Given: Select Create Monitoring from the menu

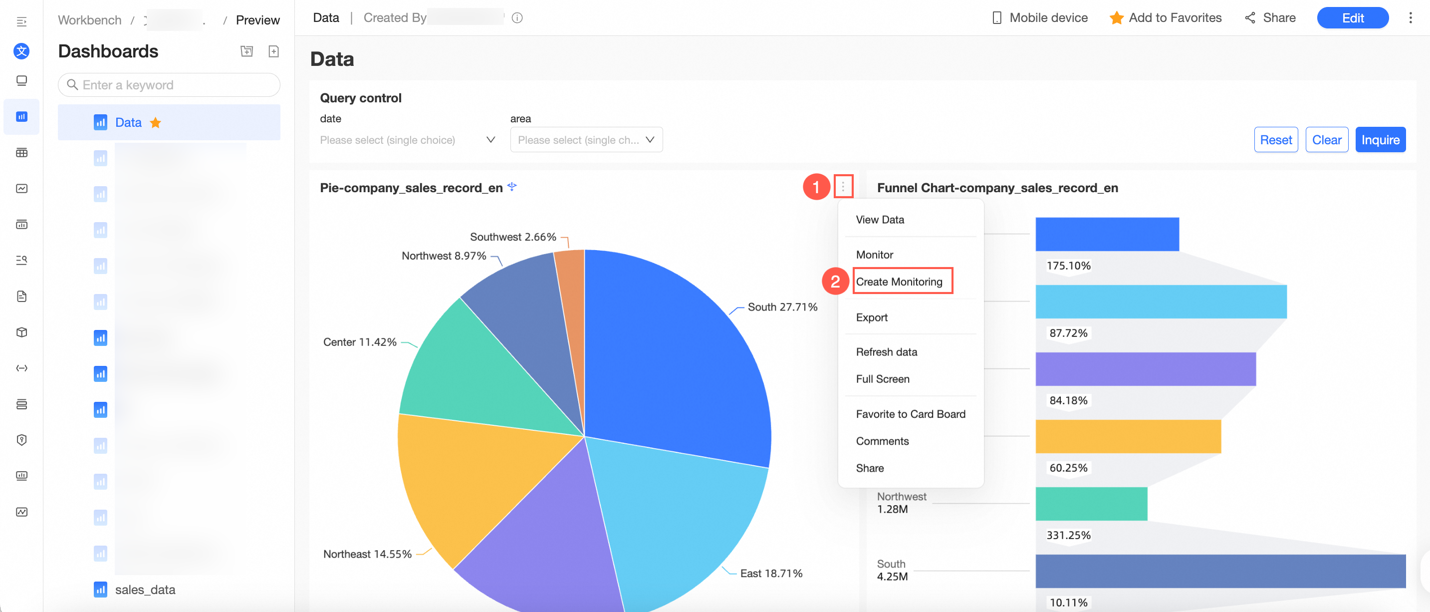Looking at the screenshot, I should pos(899,282).
